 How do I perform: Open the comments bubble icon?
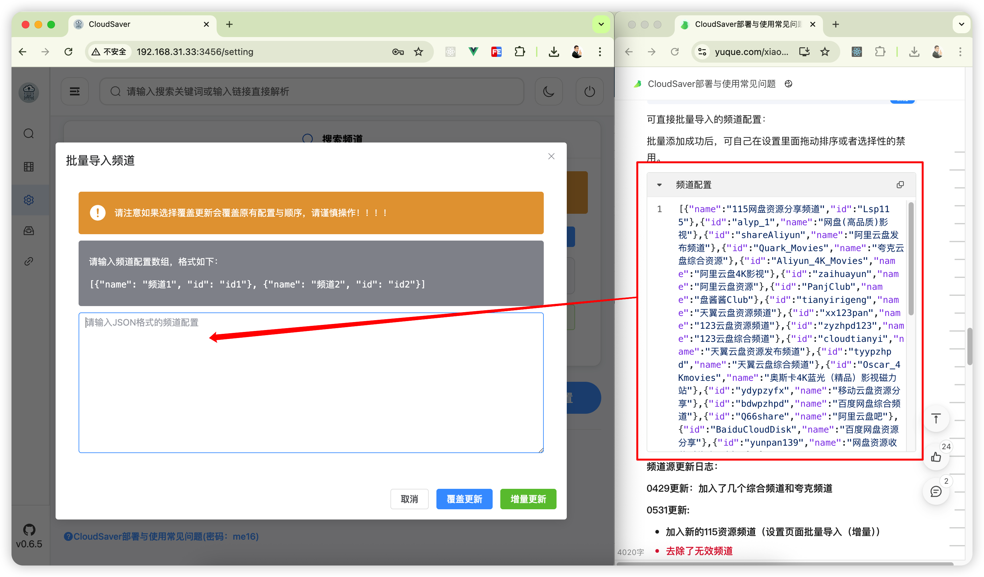tap(935, 491)
